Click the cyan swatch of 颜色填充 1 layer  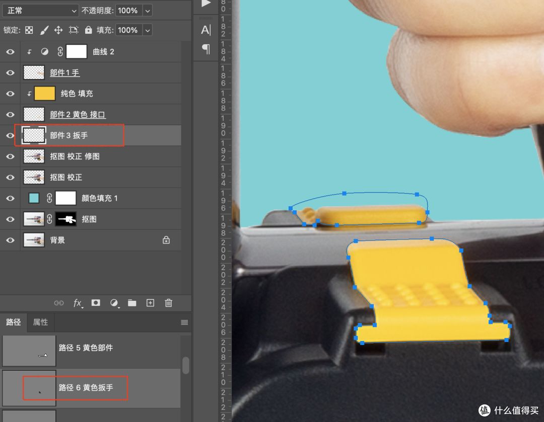pyautogui.click(x=34, y=198)
